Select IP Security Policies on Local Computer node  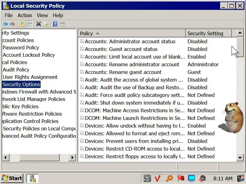click(39, 128)
